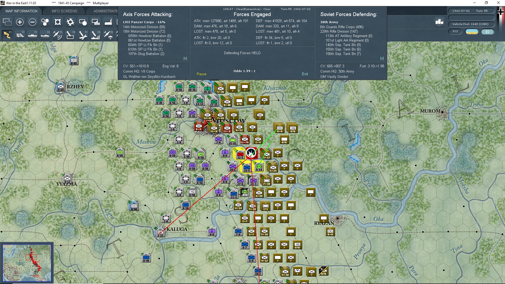Image resolution: width=505 pixels, height=284 pixels.
Task: Open 197th Stug Battalion entry
Action: pyautogui.click(x=146, y=54)
